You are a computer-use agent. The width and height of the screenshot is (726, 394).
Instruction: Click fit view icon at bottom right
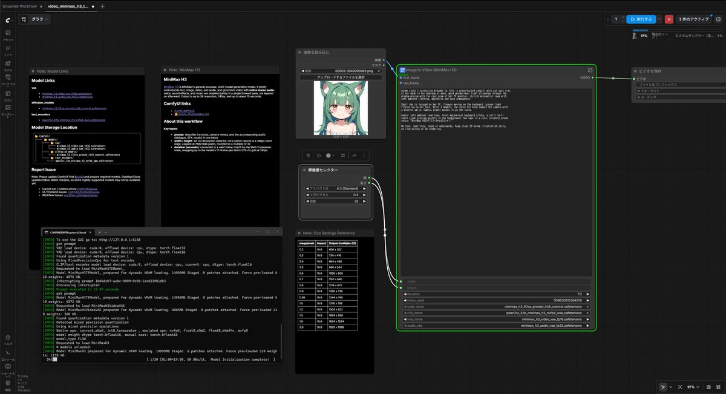point(680,386)
